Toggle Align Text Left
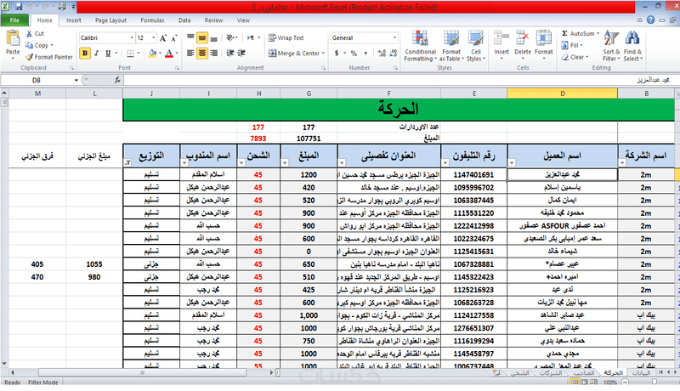Image resolution: width=680 pixels, height=391 pixels. [190, 54]
